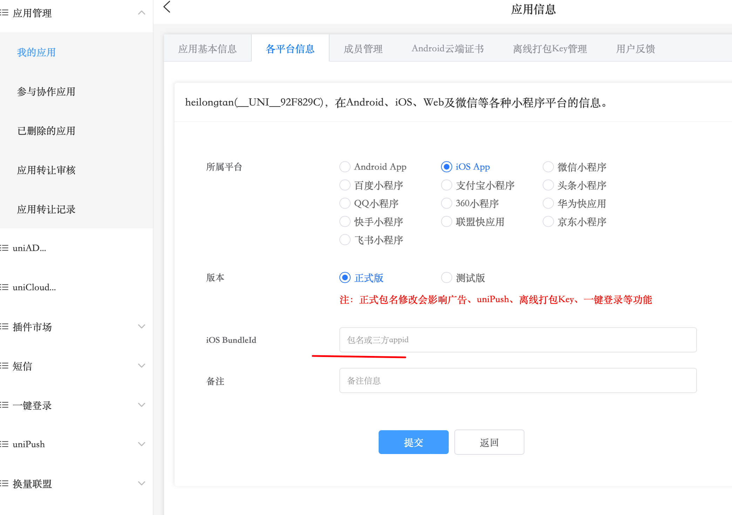Expand 插件市场 chevron
Screen dimensions: 732x515
(142, 327)
